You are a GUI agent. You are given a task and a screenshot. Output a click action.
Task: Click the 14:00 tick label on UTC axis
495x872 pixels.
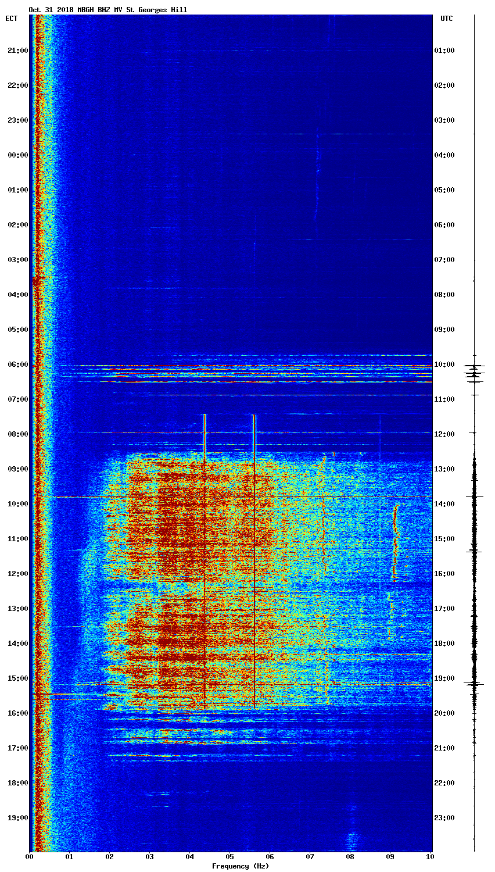pos(445,504)
